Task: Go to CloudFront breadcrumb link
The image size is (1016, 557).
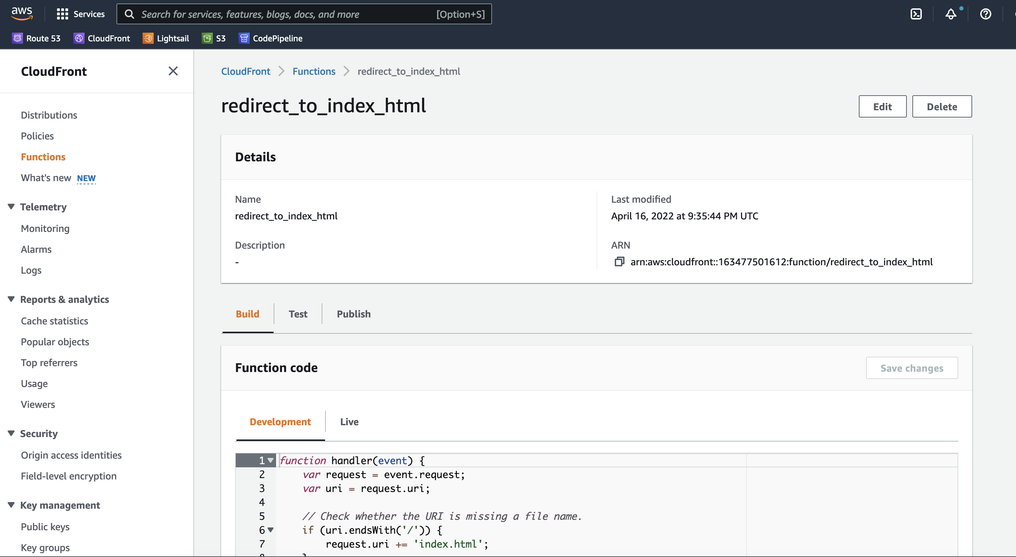Action: 245,71
